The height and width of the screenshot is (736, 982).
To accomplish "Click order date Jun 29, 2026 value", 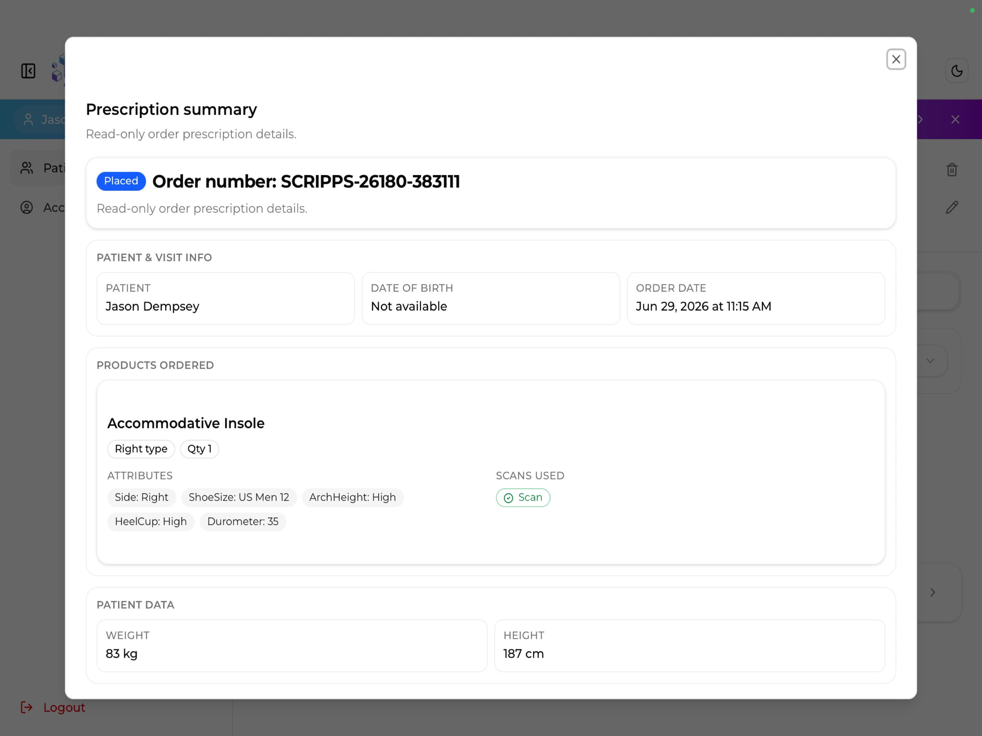I will pyautogui.click(x=704, y=307).
